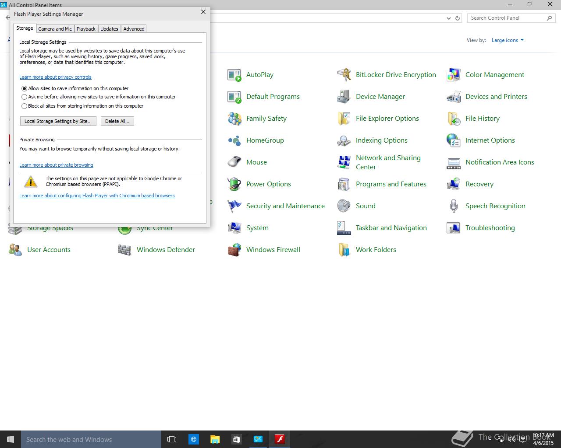Refresh the Control Panel address bar
This screenshot has height=448, width=561.
458,18
